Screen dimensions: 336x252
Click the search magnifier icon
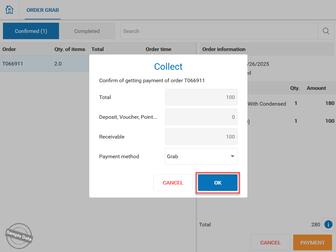326,31
